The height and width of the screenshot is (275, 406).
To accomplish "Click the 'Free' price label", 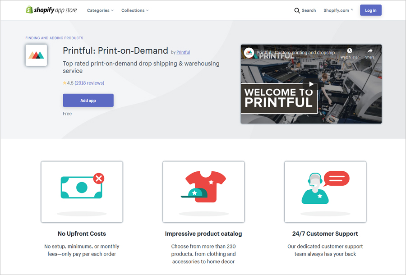I will [x=67, y=114].
